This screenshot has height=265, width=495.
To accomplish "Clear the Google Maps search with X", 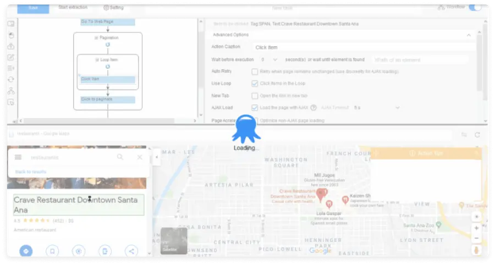I will tap(140, 157).
